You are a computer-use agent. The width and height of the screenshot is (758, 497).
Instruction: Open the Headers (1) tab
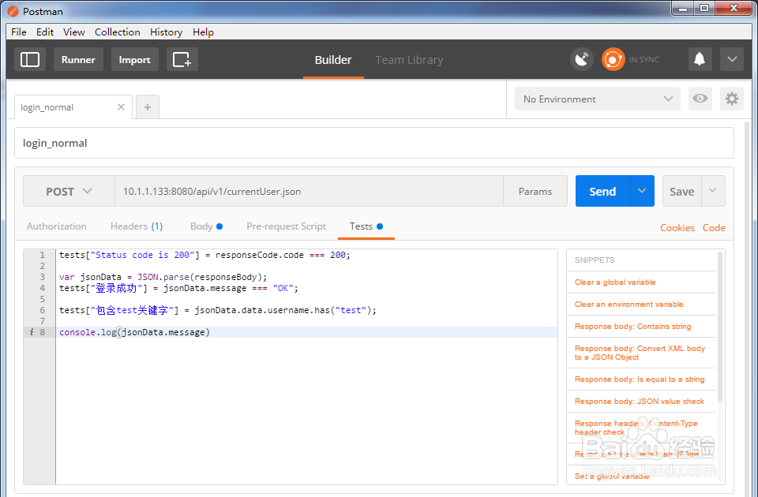pyautogui.click(x=137, y=226)
